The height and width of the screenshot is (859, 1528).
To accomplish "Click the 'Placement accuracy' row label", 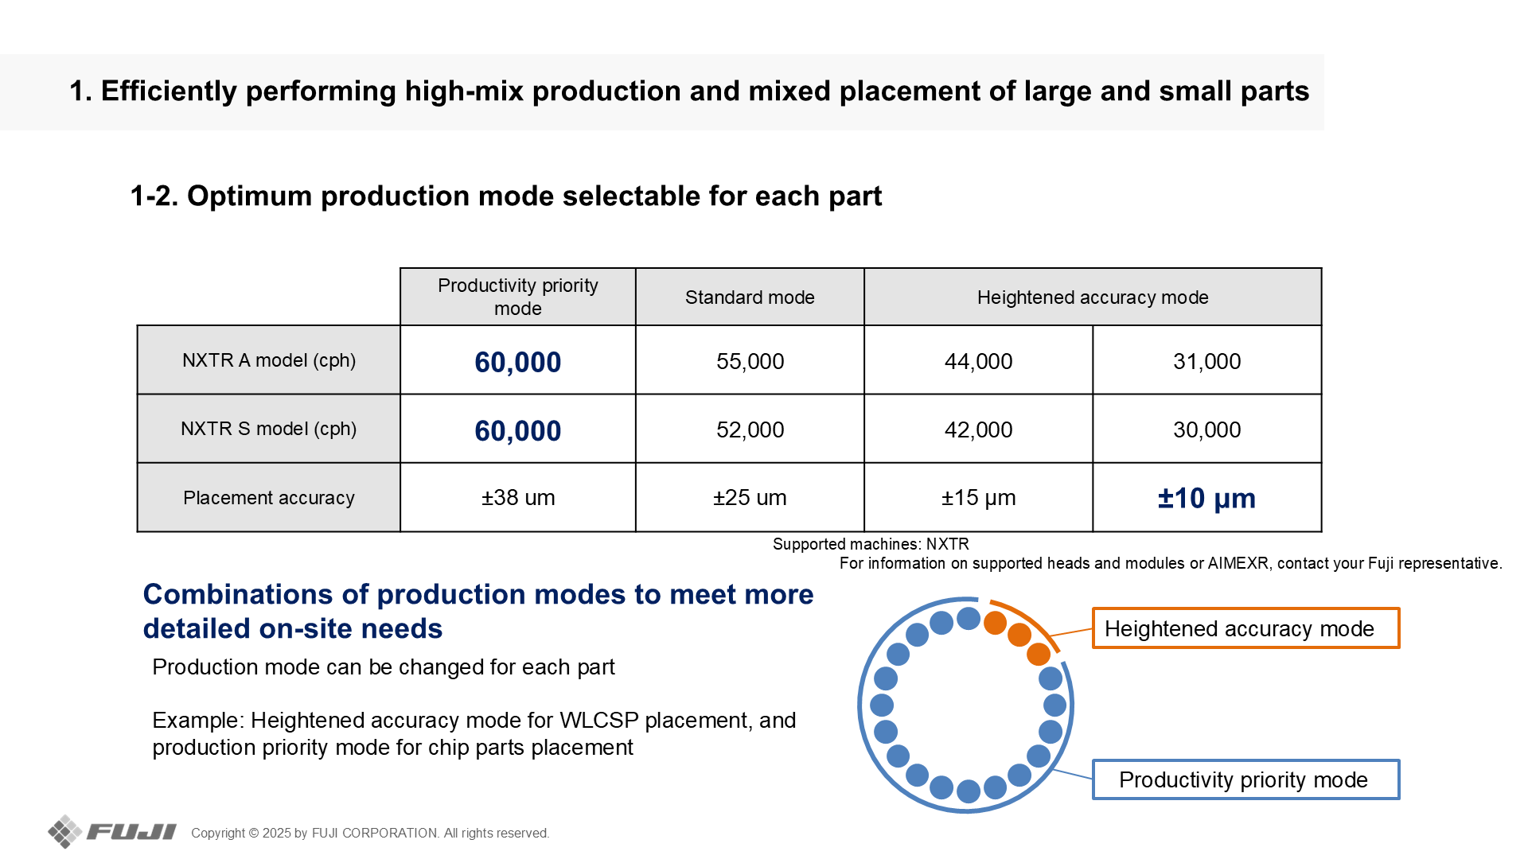I will (x=269, y=498).
